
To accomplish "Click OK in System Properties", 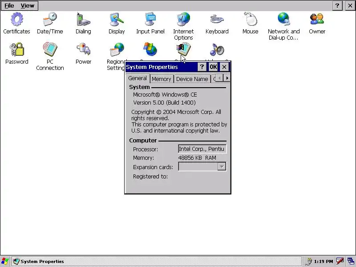I will [213, 67].
